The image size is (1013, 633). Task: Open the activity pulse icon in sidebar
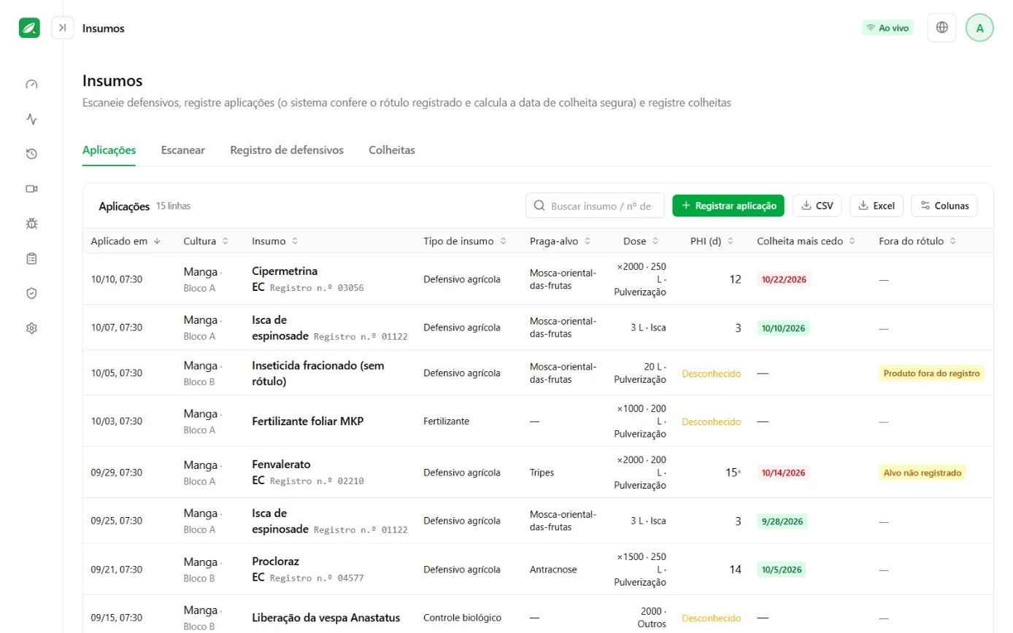pos(31,119)
